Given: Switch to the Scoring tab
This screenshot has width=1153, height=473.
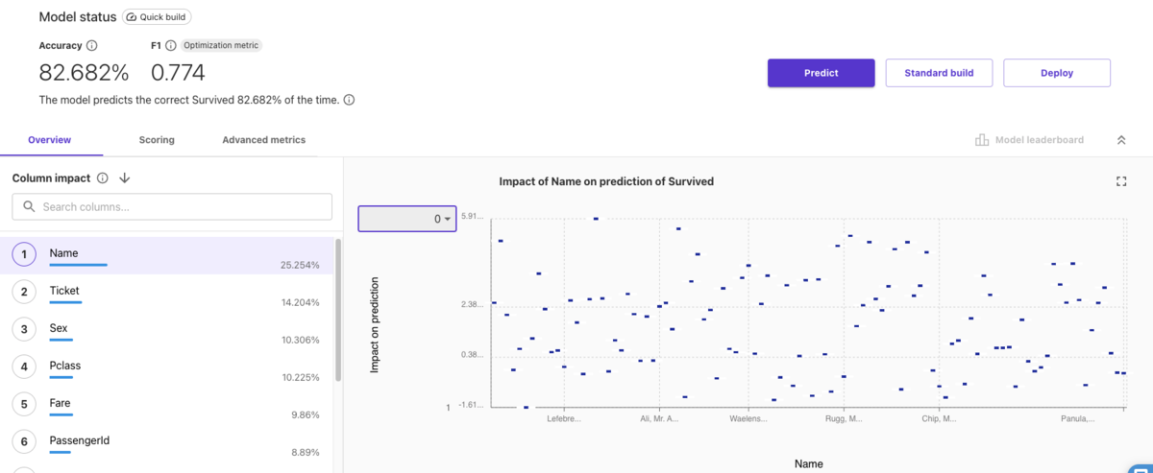Looking at the screenshot, I should 157,140.
